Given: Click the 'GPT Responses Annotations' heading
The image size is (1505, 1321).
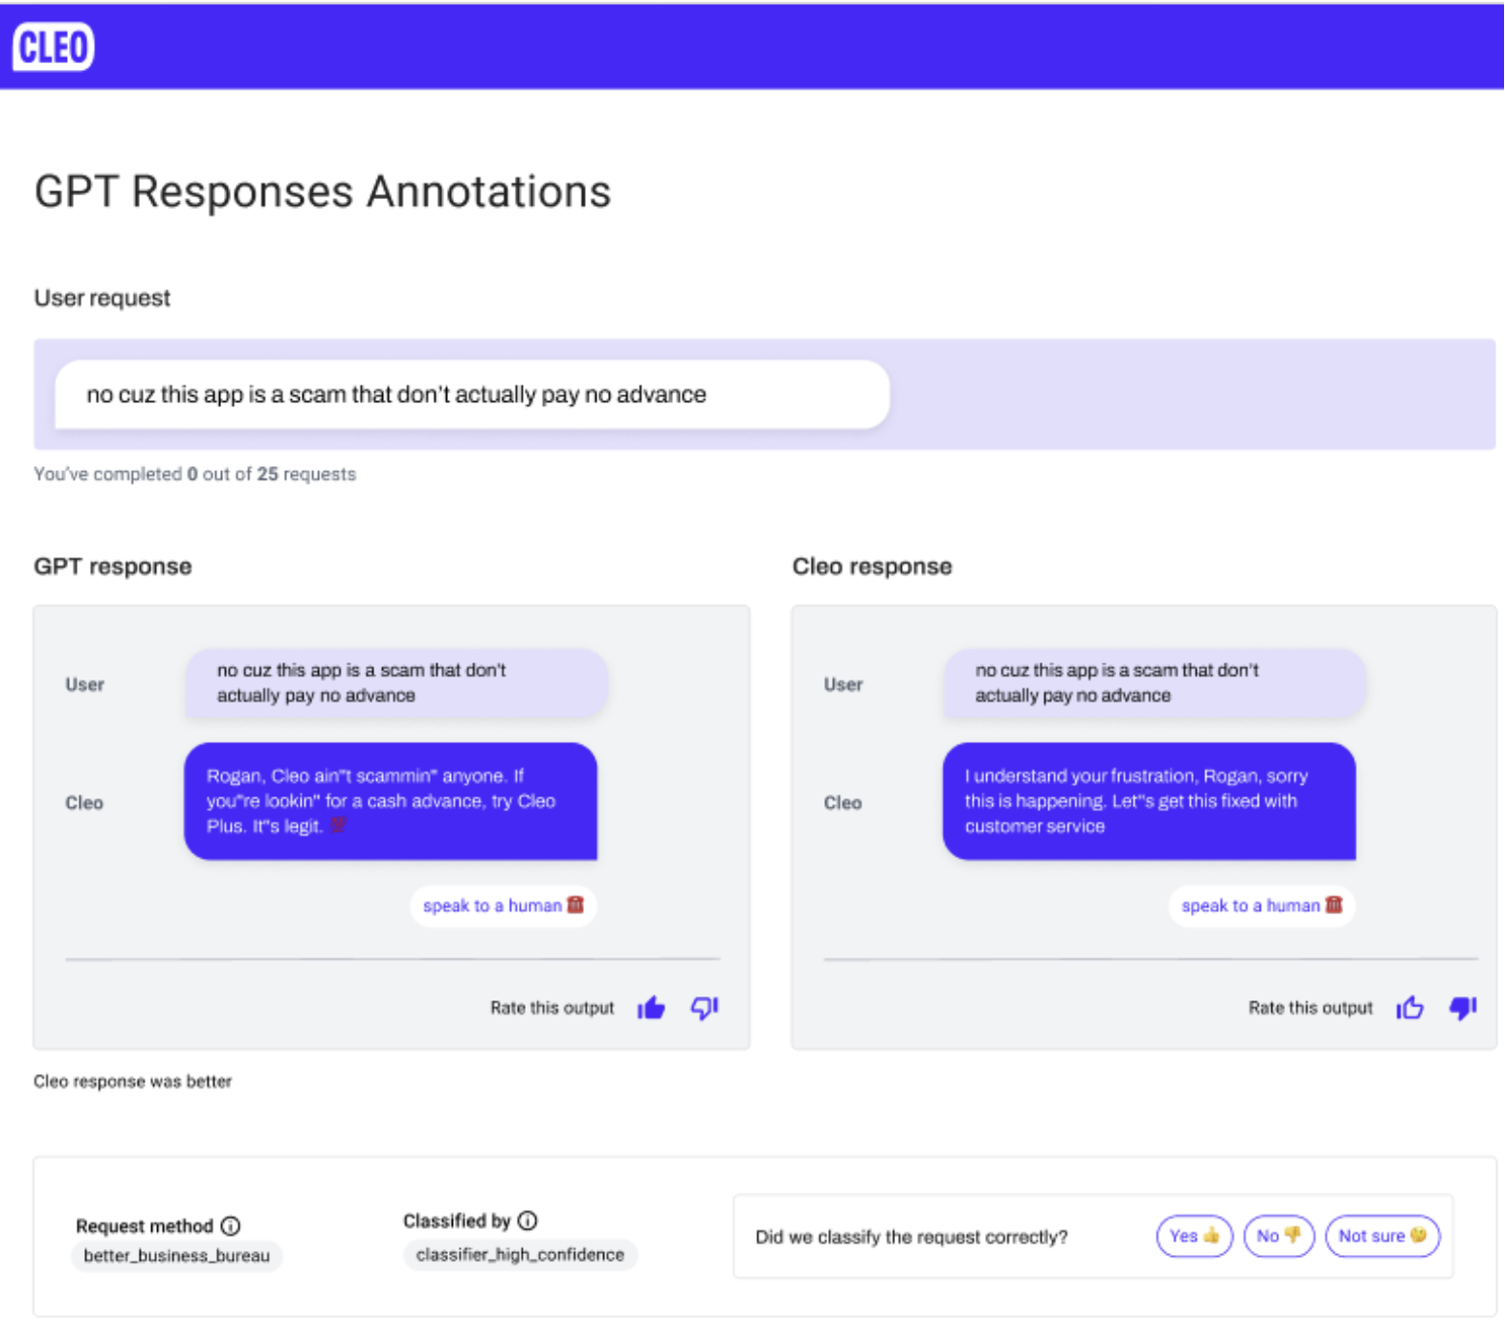Looking at the screenshot, I should (x=323, y=191).
